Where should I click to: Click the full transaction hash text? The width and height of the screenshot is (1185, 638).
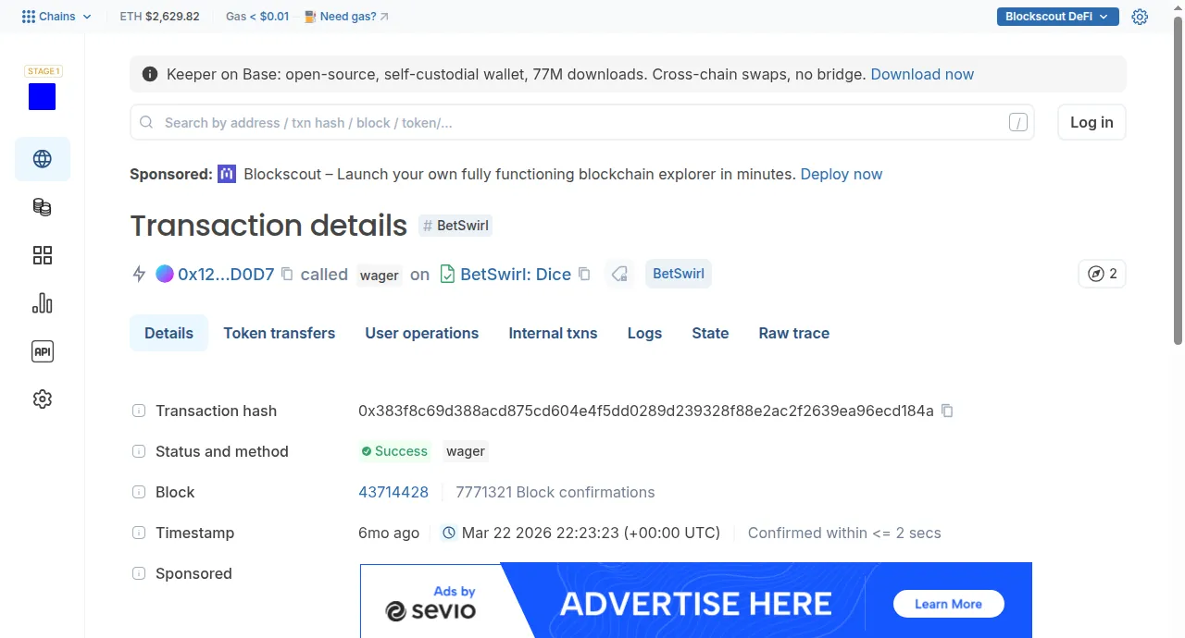pos(646,411)
